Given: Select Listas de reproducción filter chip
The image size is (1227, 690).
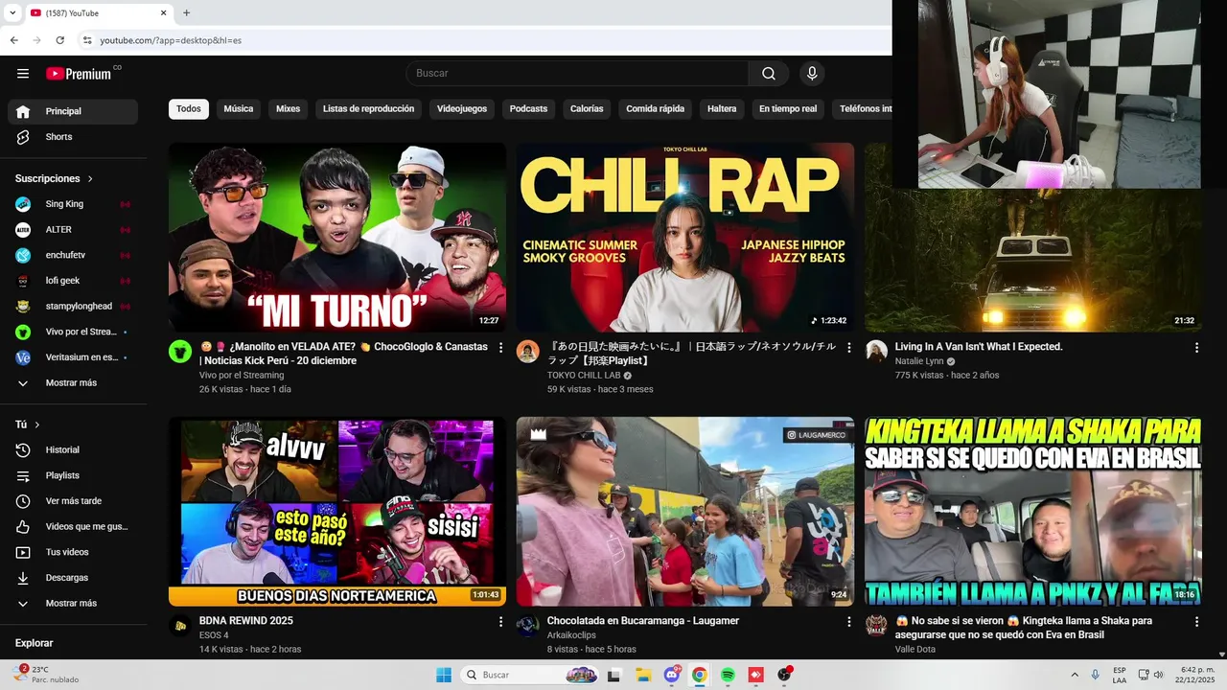Looking at the screenshot, I should [369, 109].
